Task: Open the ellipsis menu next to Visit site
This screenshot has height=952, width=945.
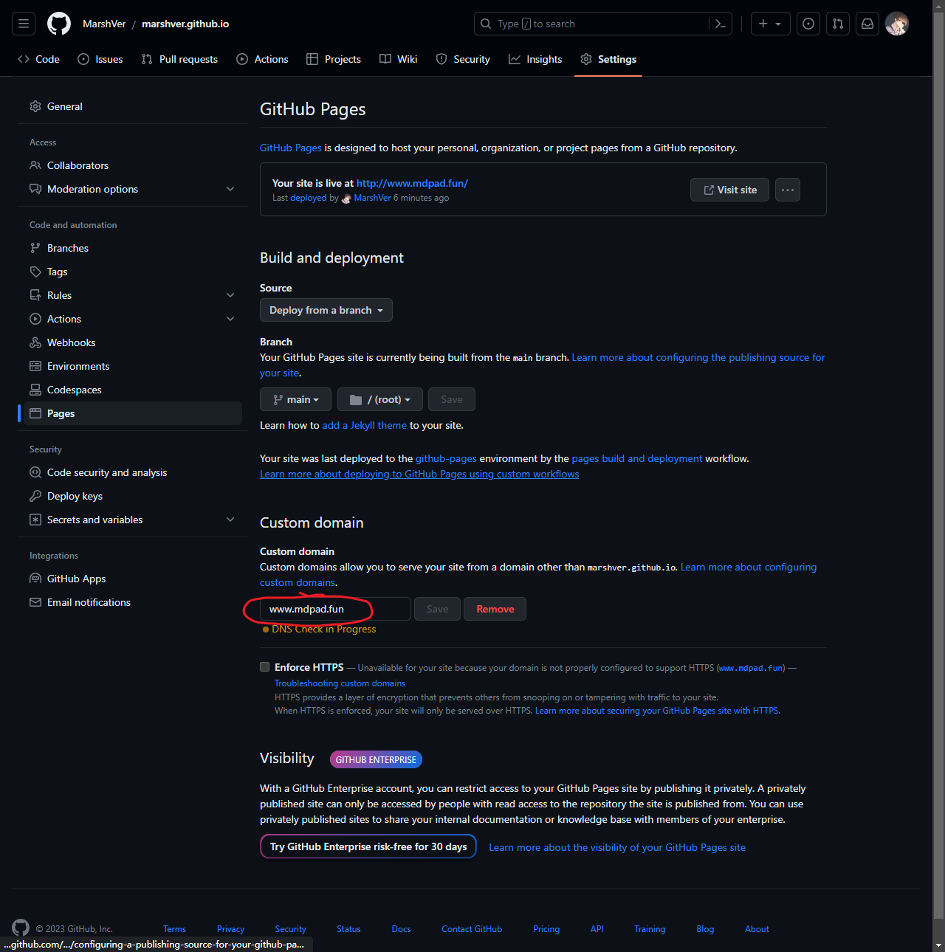Action: click(x=787, y=190)
